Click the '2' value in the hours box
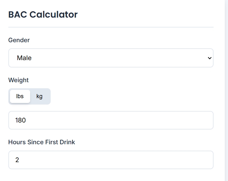The height and width of the screenshot is (181, 228). pos(17,160)
